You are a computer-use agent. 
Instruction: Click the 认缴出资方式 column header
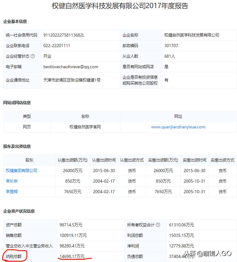pyautogui.click(x=132, y=160)
